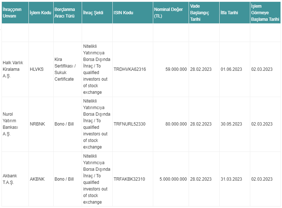Click the İşlem Görmeye Başlama Tarihi header
Viewport: 282px width, 208px height.
point(265,13)
